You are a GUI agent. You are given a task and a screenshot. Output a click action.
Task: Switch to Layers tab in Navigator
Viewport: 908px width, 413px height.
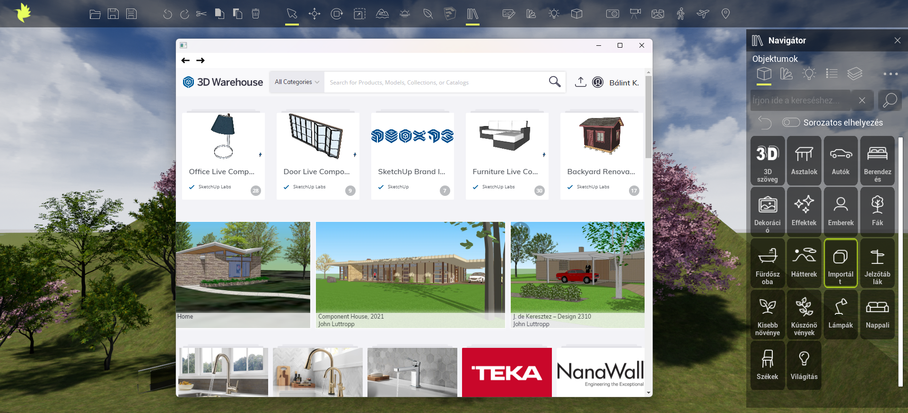(855, 74)
